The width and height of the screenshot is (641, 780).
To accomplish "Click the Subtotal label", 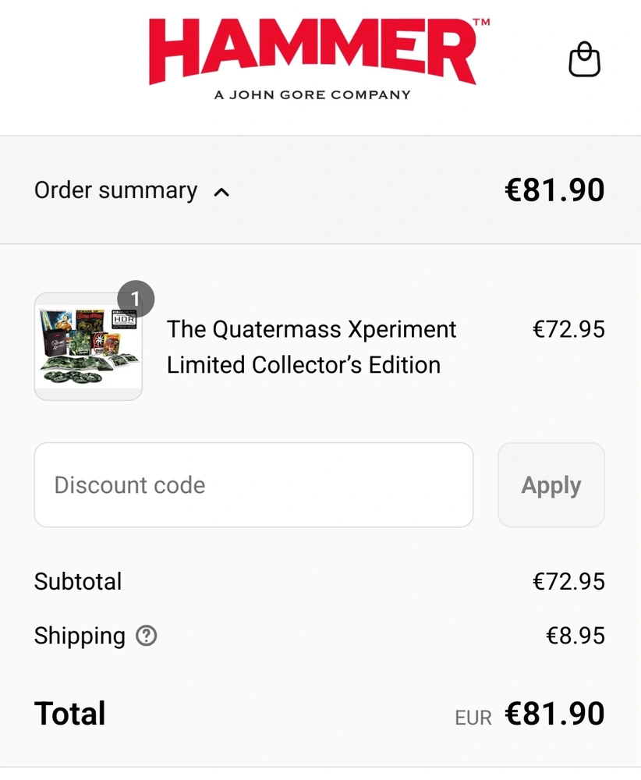I will (78, 582).
